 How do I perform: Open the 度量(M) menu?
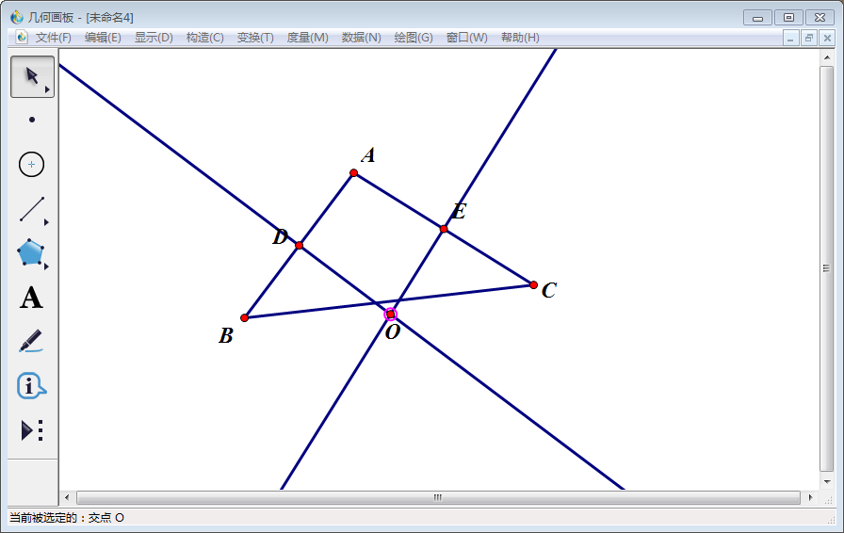tap(307, 38)
